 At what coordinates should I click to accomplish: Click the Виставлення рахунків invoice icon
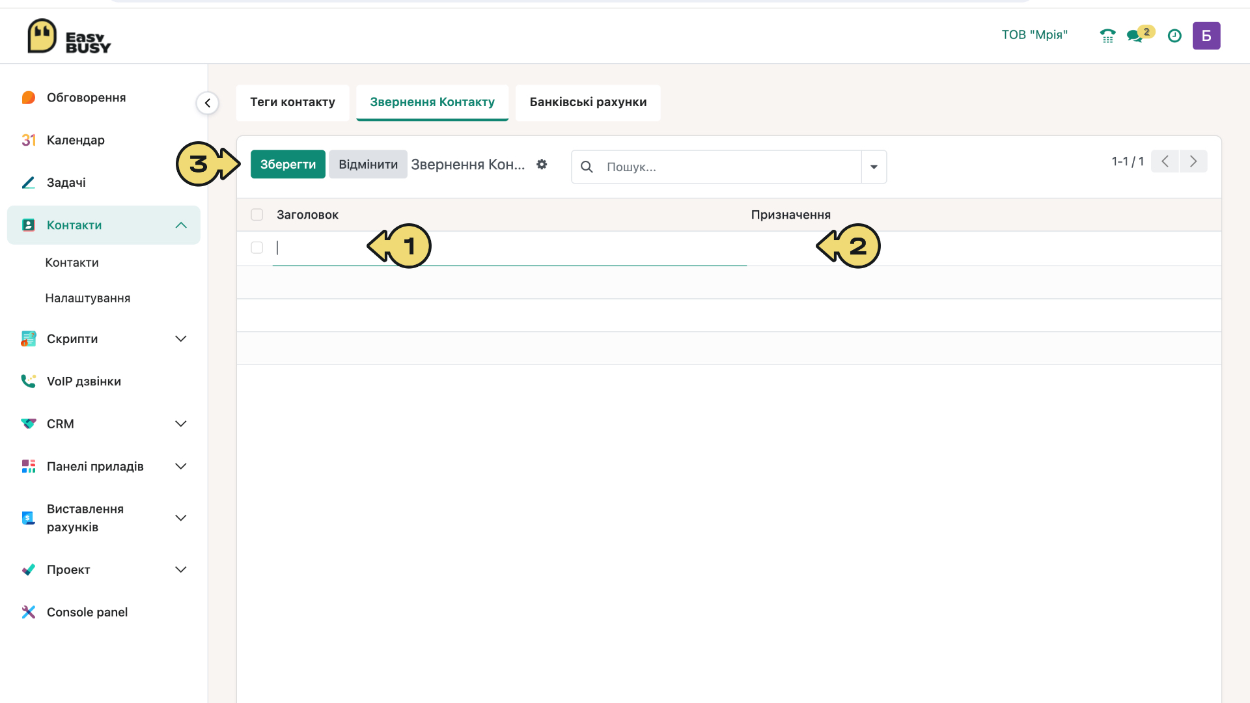29,518
